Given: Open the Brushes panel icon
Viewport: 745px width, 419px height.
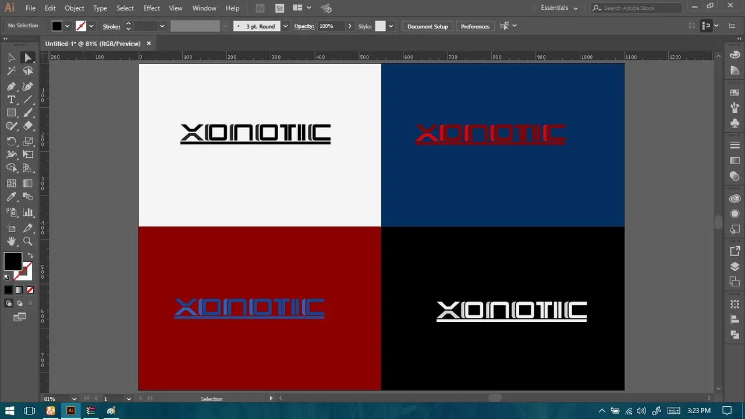Looking at the screenshot, I should (735, 108).
